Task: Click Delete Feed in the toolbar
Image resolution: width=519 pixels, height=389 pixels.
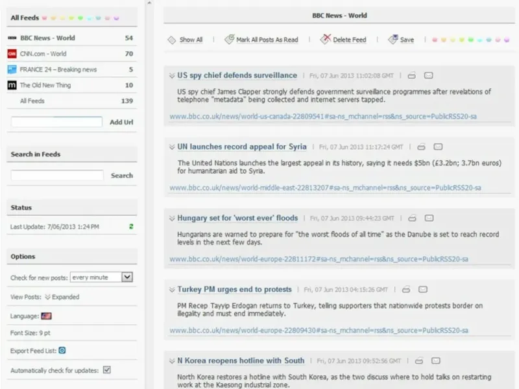Action: coord(350,40)
